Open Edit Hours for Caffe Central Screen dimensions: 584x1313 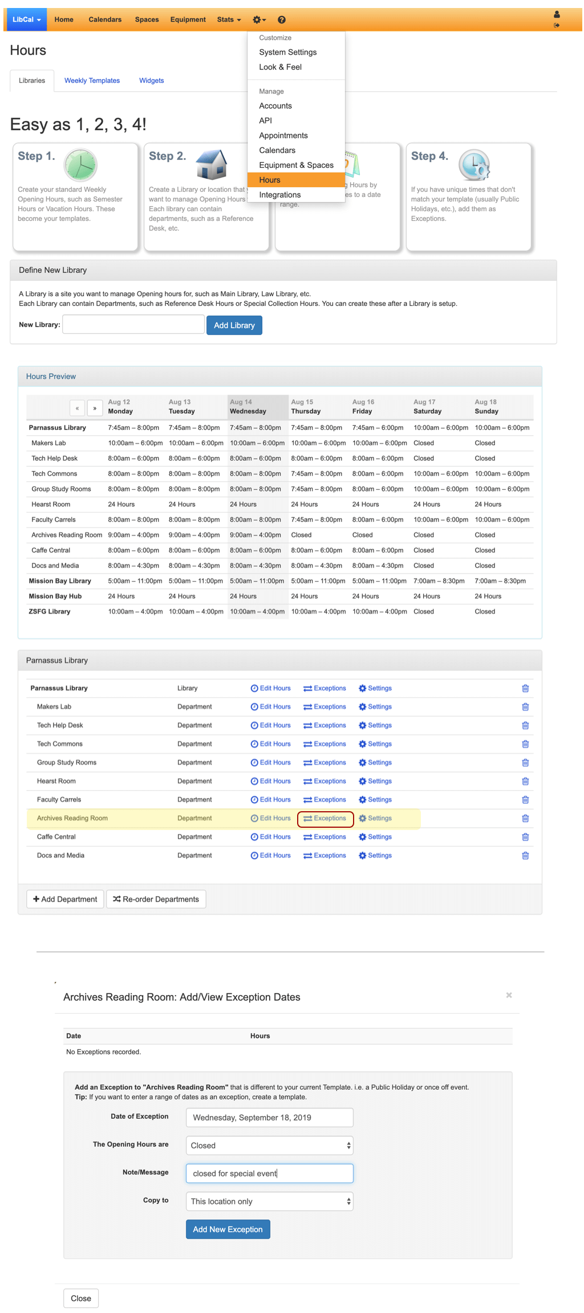(271, 837)
